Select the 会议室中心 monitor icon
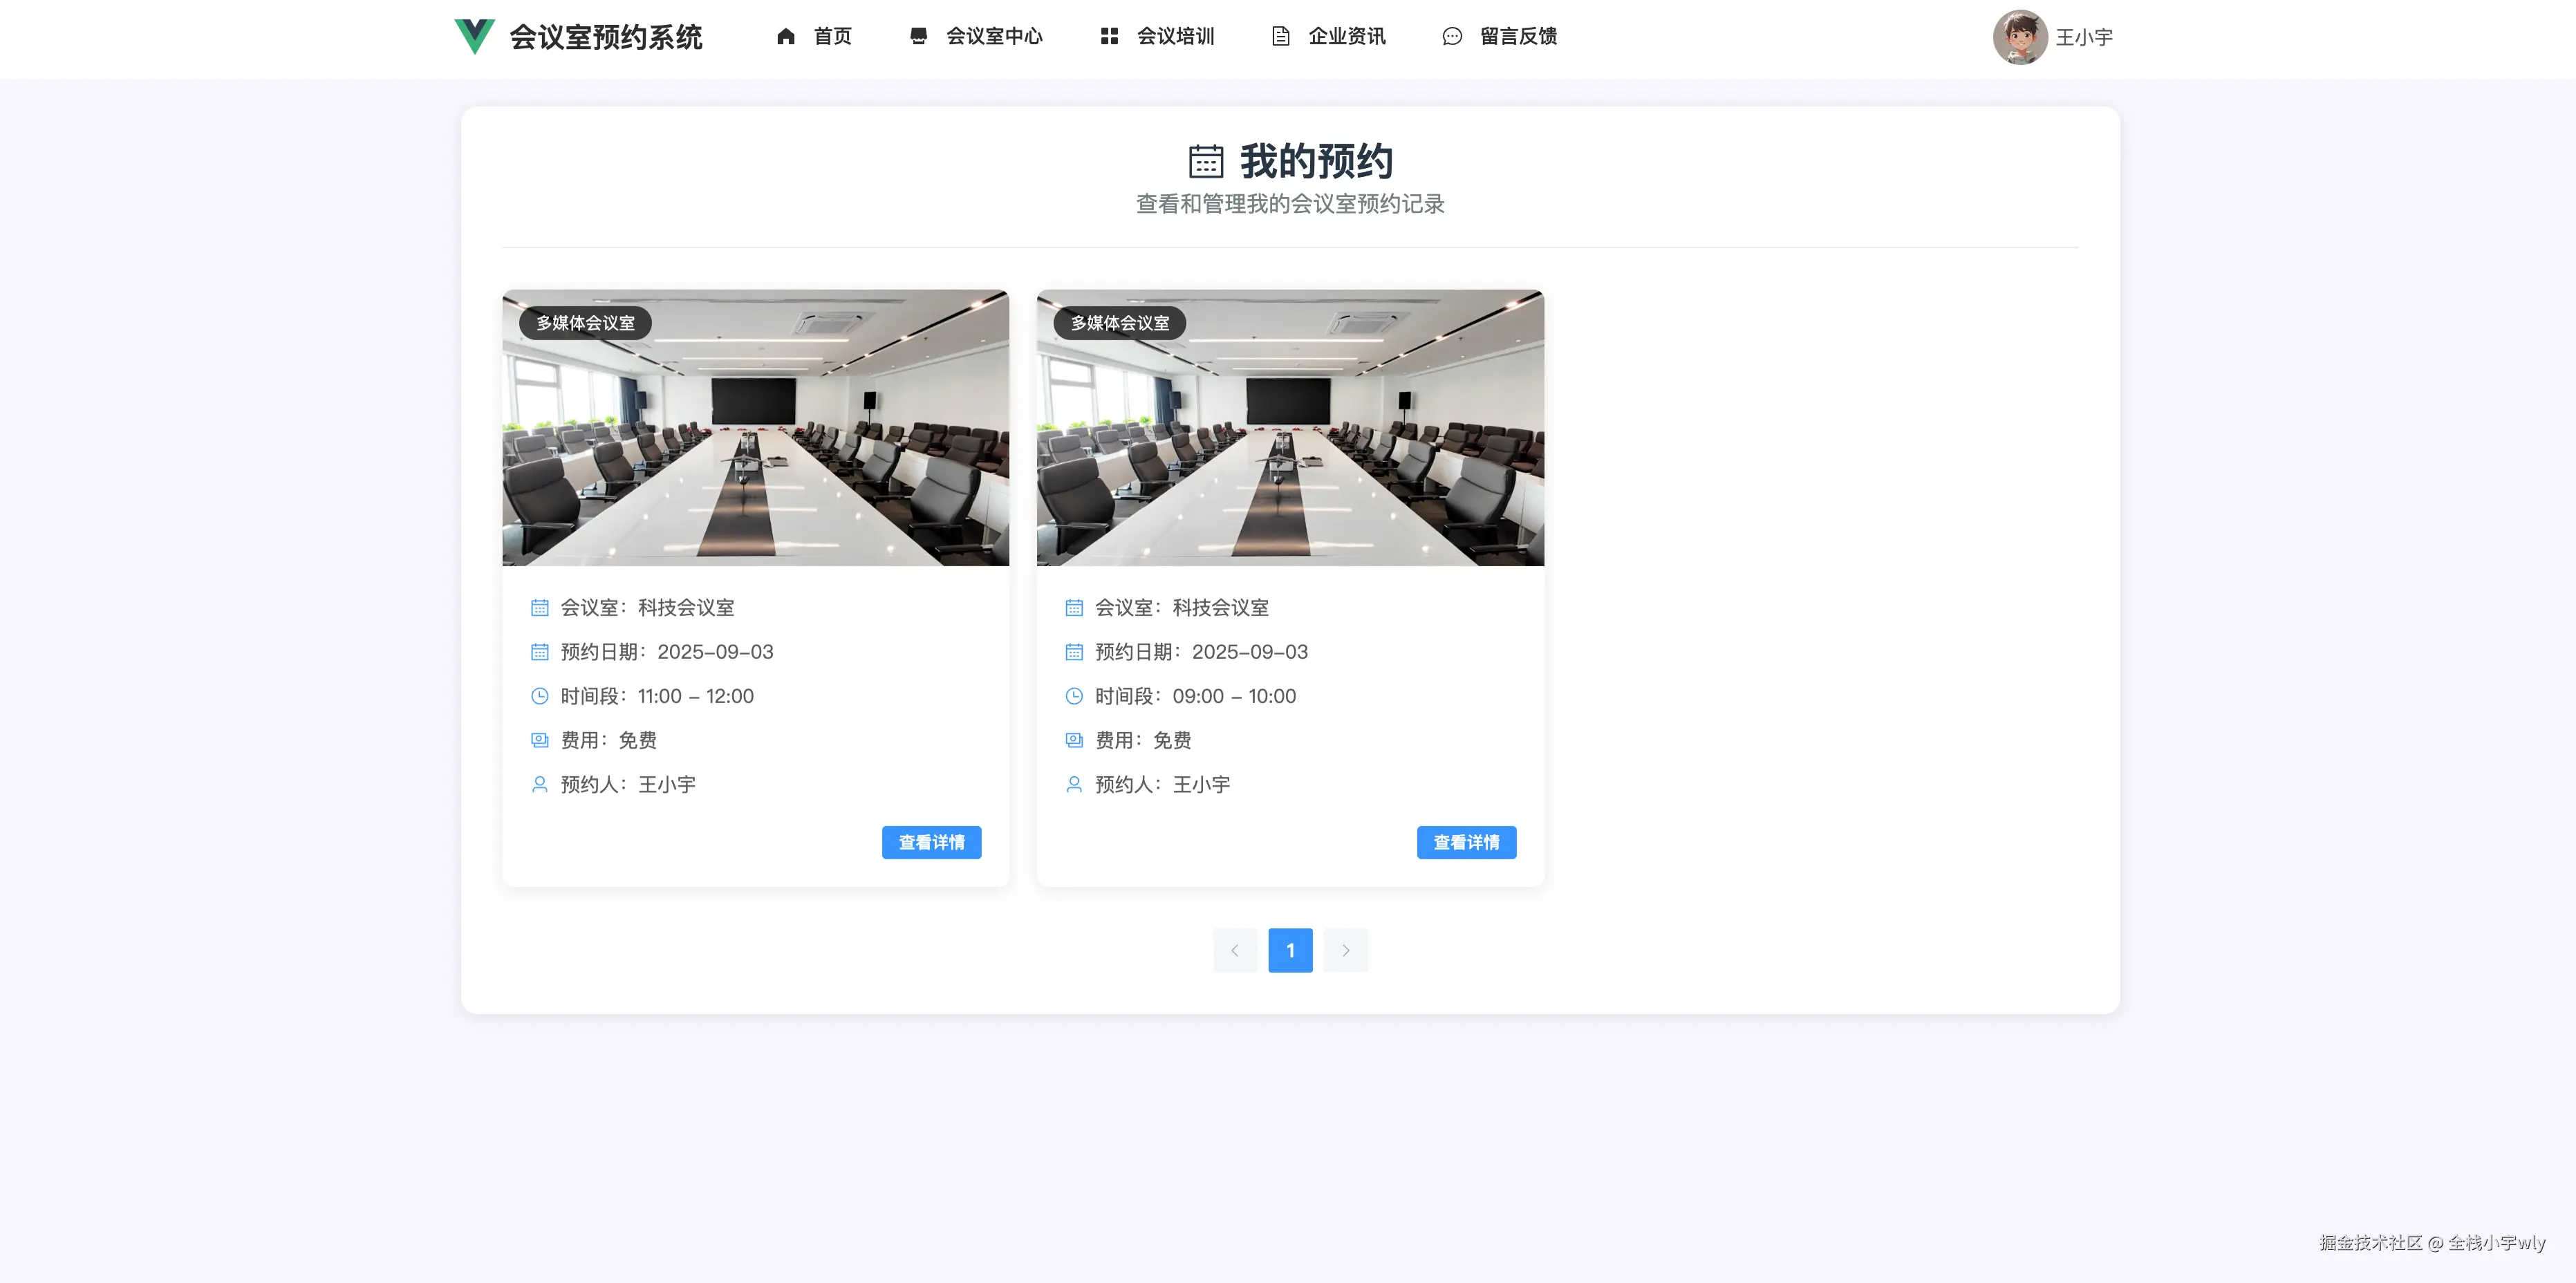Screen dimensions: 2576x1283 (918, 36)
